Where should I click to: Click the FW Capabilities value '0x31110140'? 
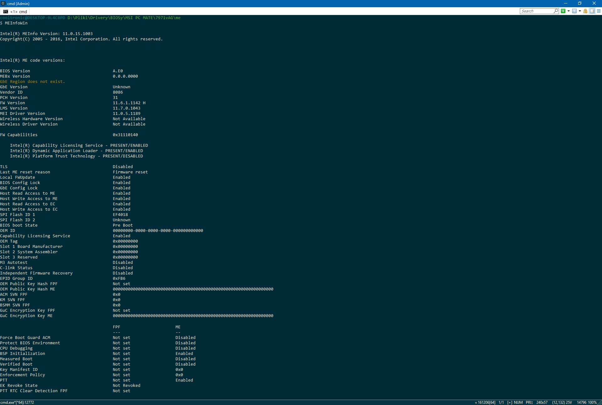125,135
